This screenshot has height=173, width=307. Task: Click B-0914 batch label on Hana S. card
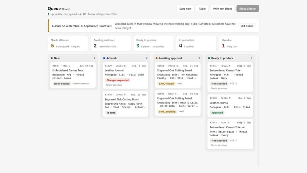(x=233, y=141)
